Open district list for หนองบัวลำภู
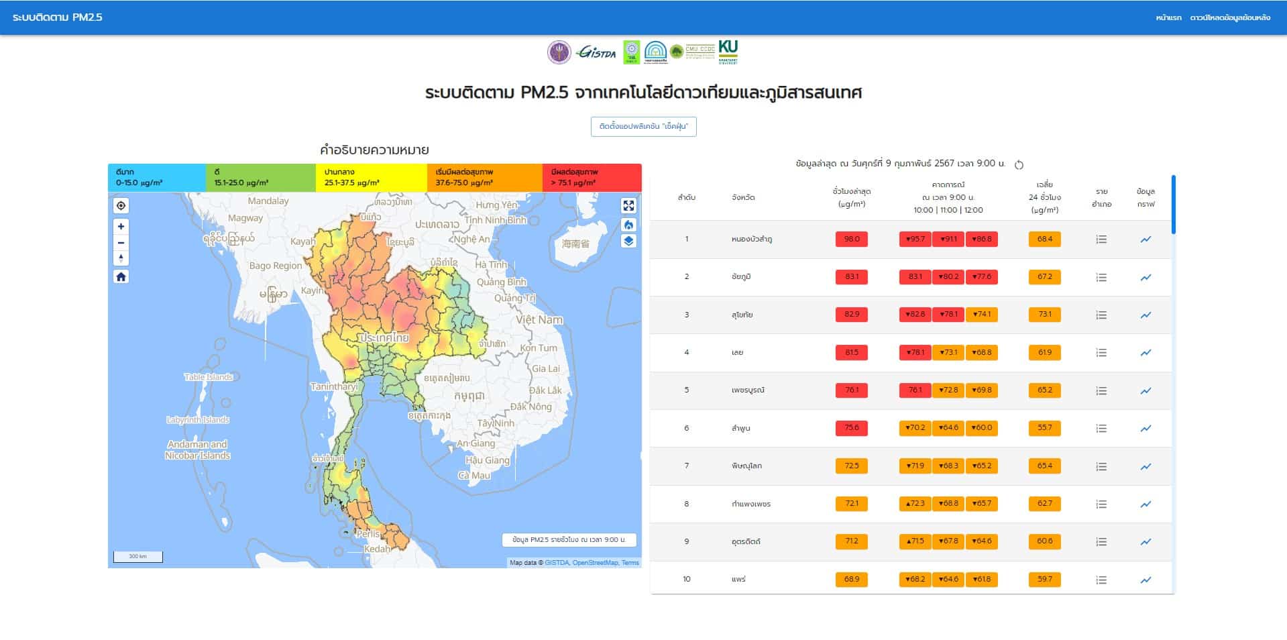 point(1101,239)
